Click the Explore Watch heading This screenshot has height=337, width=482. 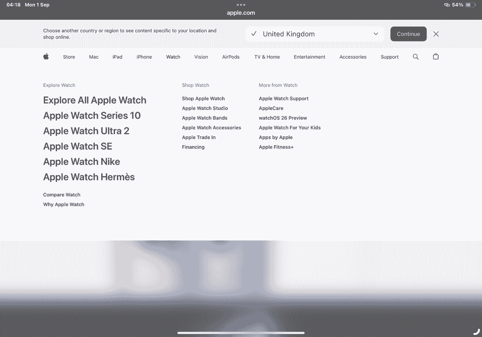point(59,85)
